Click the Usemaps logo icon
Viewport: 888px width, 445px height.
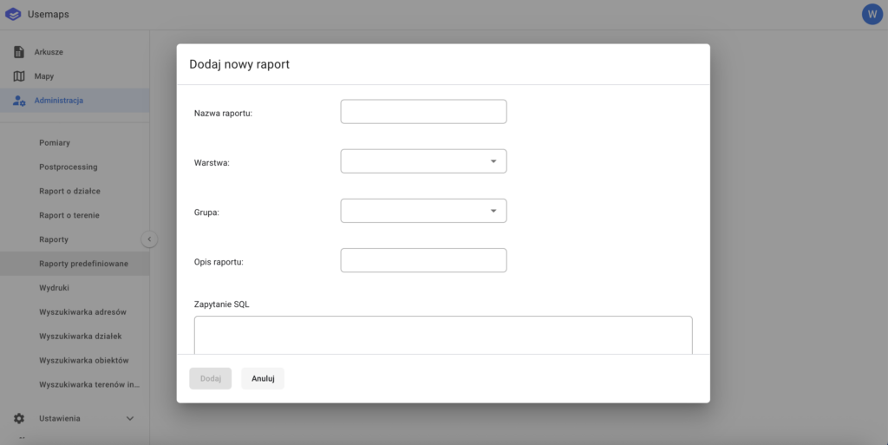click(x=14, y=14)
